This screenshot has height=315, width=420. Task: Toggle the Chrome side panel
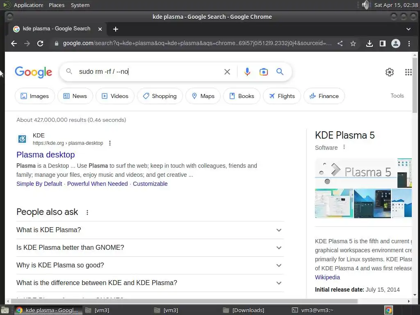pyautogui.click(x=383, y=43)
